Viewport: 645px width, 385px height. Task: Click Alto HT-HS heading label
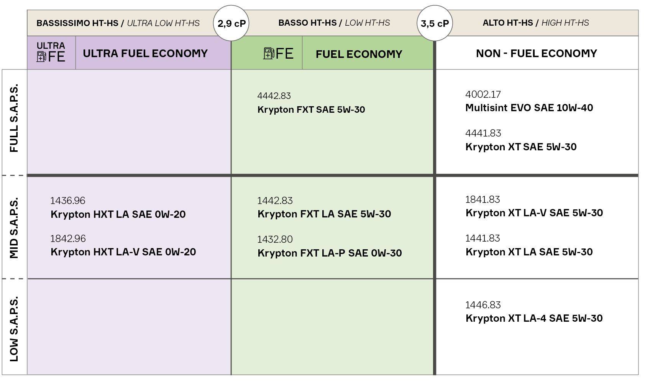(535, 23)
